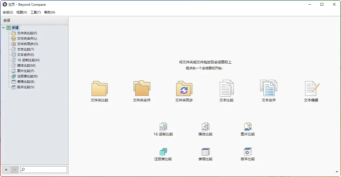Open the 视图(V) menu
This screenshot has height=177, width=341.
[x=22, y=12]
